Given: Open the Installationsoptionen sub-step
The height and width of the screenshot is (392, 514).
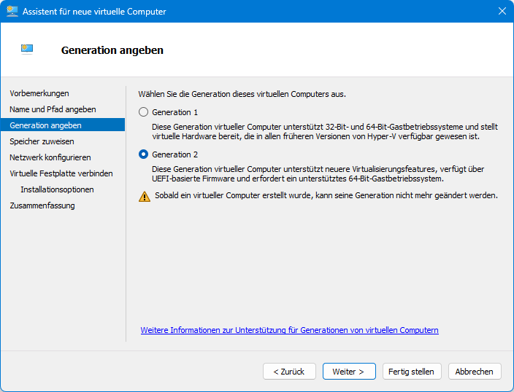Looking at the screenshot, I should point(57,189).
